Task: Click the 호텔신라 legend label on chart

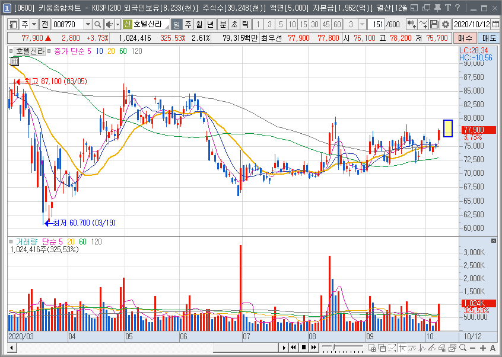Action: pyautogui.click(x=30, y=51)
